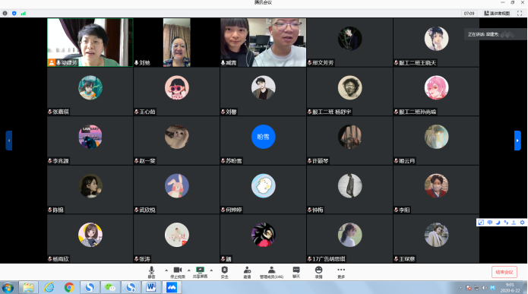
Task: Expand the arrow next to share screen
Action: 211,270
